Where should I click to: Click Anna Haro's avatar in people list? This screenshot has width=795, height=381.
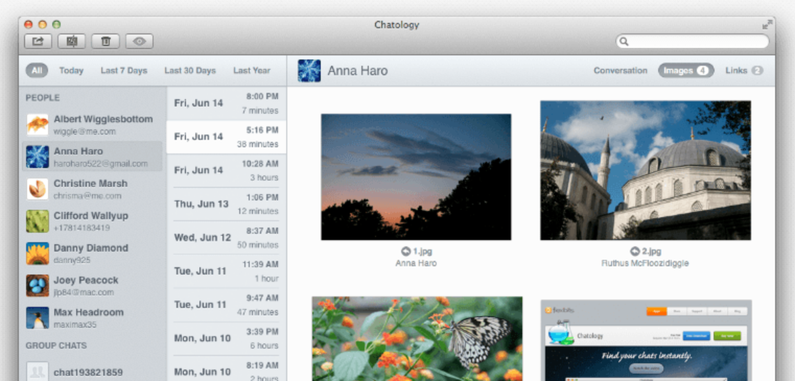(38, 157)
